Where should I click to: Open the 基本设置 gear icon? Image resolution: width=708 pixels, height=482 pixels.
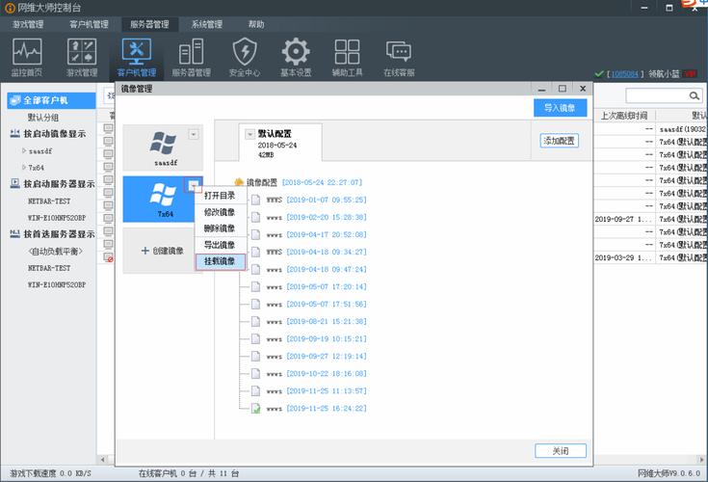point(296,57)
